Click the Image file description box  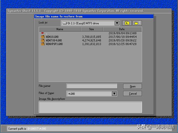(x=90, y=107)
